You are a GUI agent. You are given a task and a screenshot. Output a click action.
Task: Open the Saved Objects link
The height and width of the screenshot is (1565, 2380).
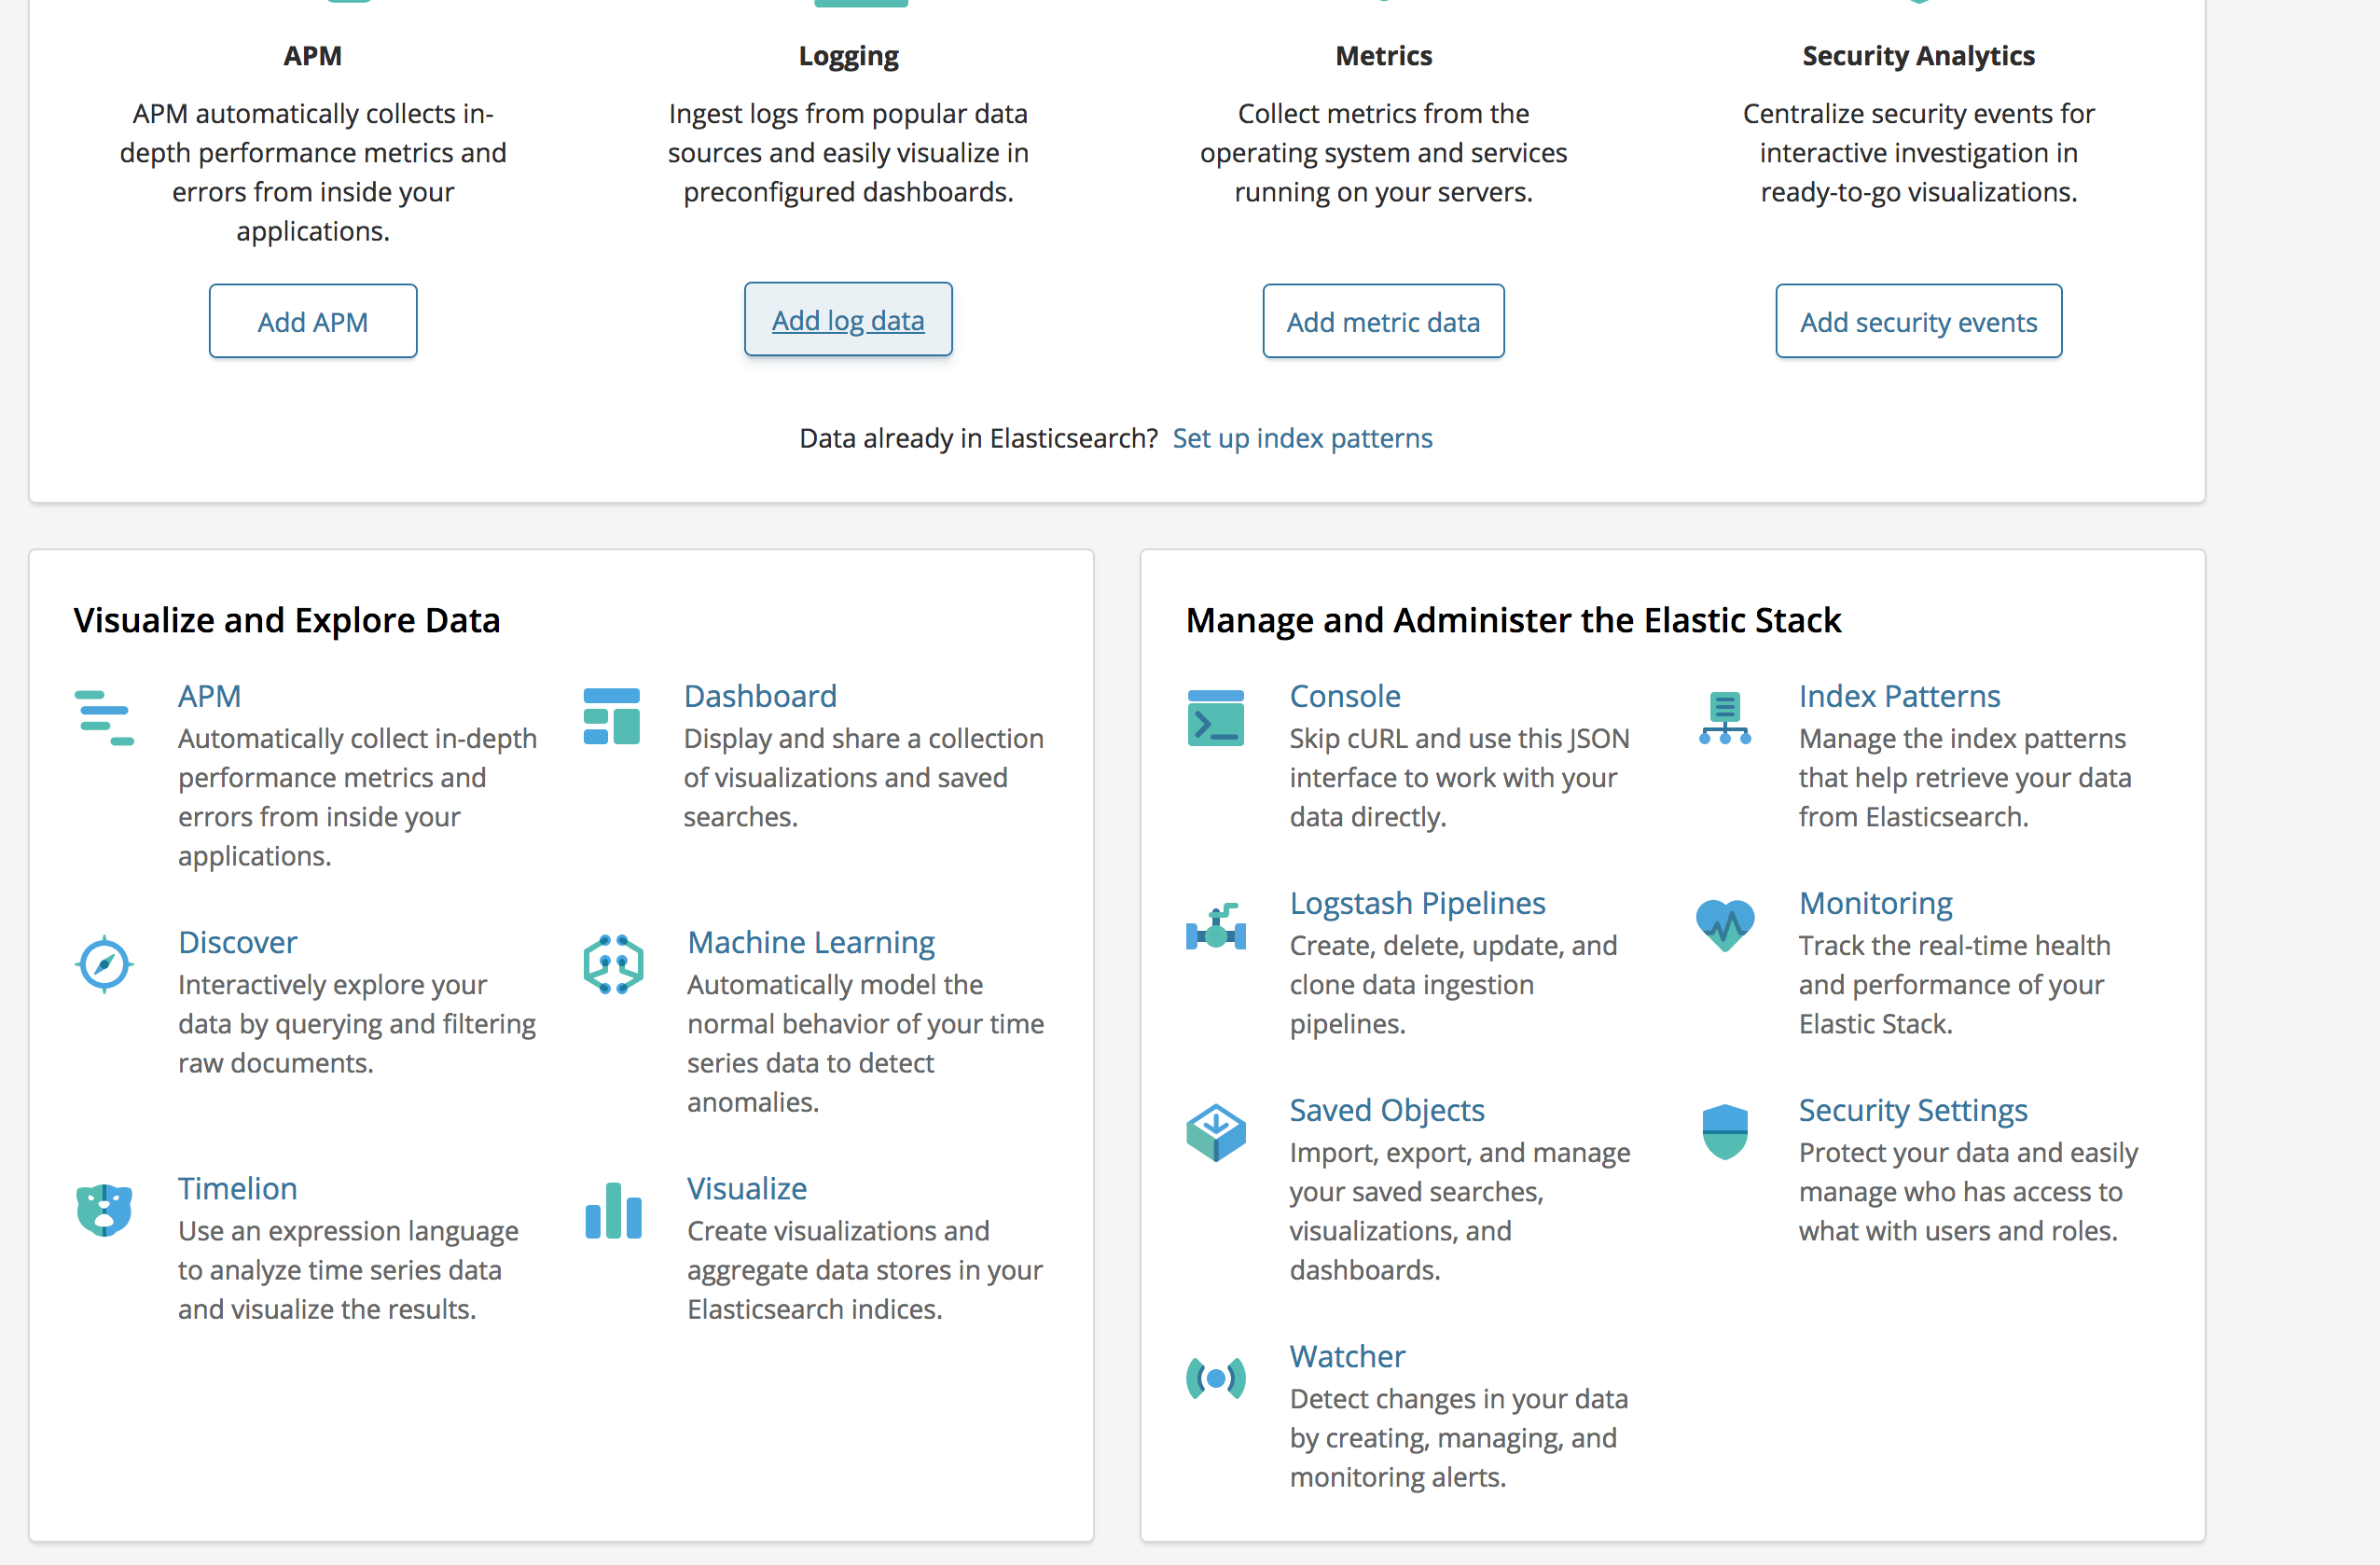point(1386,1109)
